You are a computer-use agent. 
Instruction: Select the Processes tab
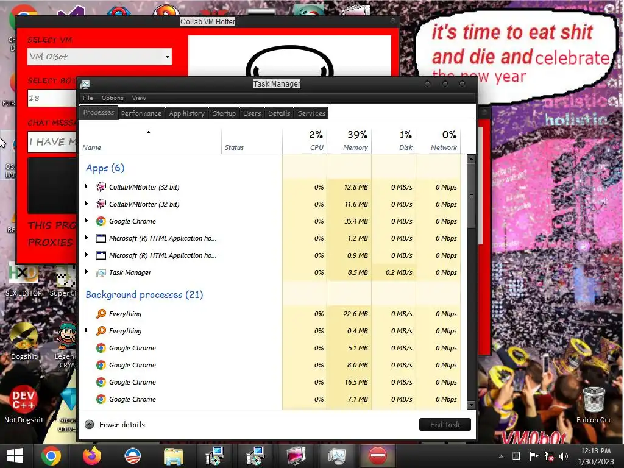(99, 113)
